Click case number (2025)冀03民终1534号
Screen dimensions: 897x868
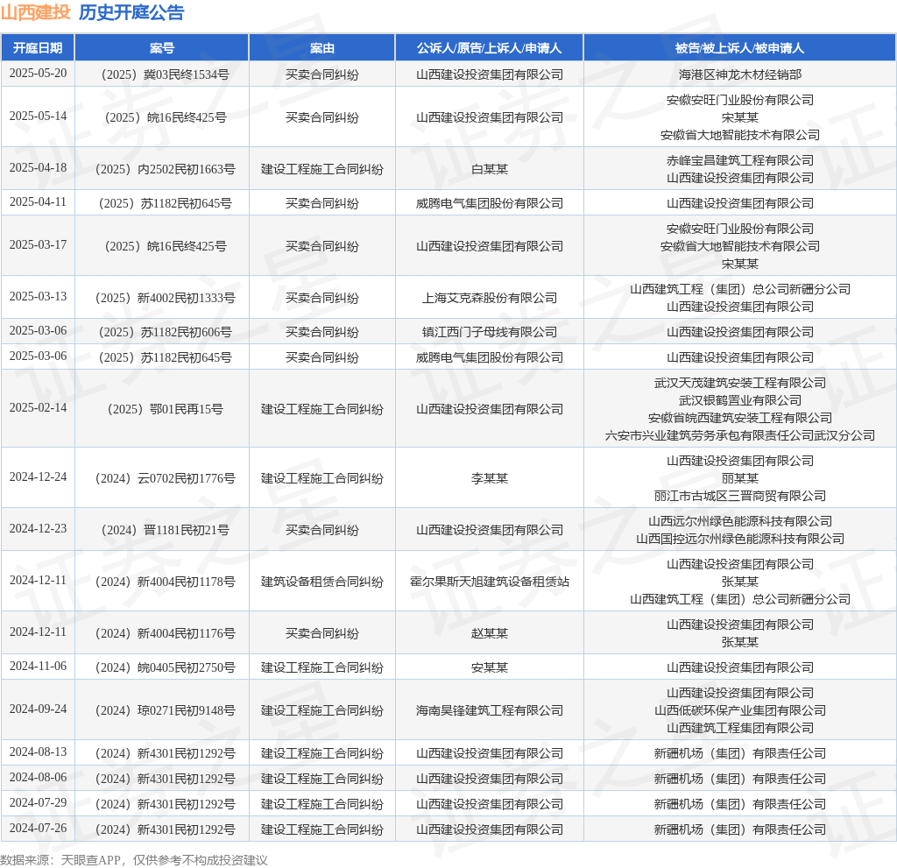click(166, 74)
